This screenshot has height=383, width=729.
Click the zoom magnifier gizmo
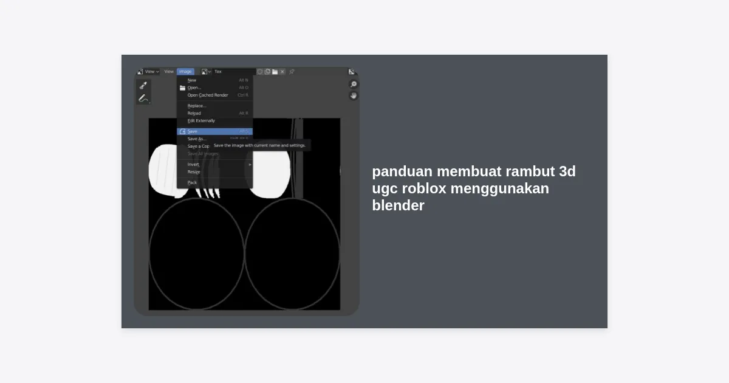[x=353, y=85]
